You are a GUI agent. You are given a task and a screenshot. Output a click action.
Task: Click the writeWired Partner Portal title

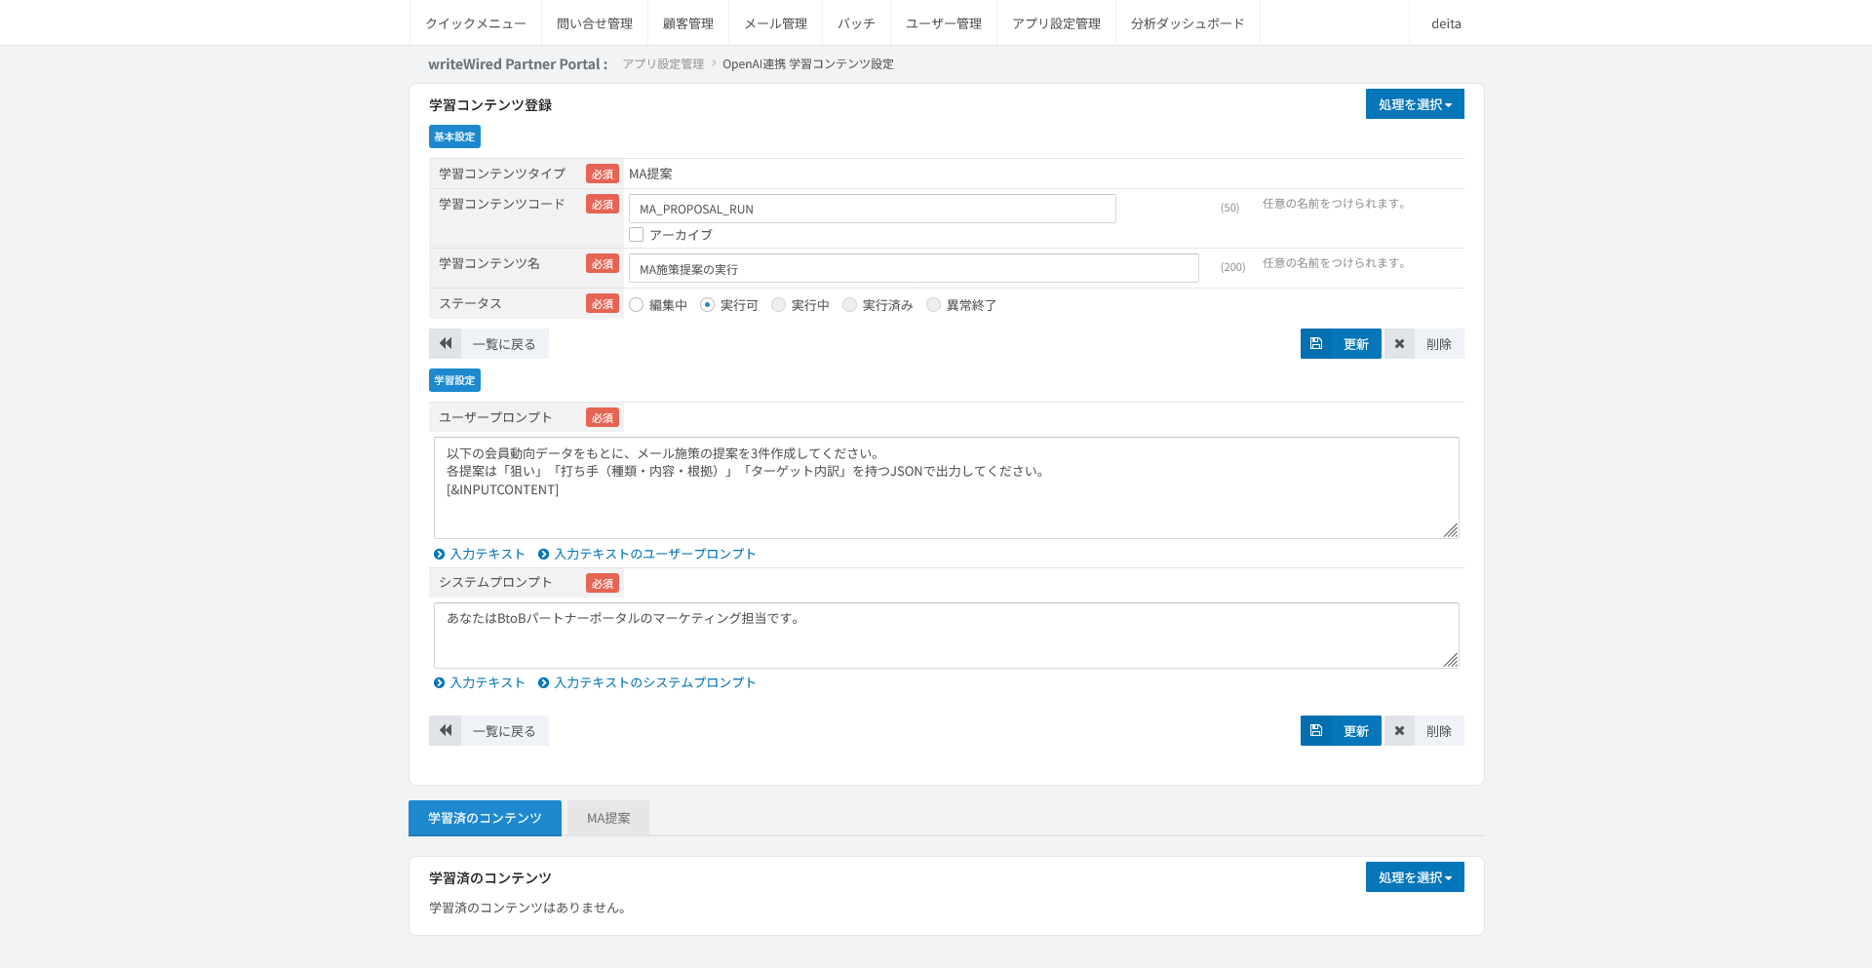[x=518, y=63]
